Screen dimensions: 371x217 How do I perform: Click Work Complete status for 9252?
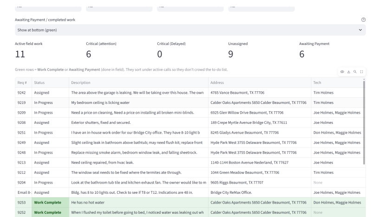point(51,212)
